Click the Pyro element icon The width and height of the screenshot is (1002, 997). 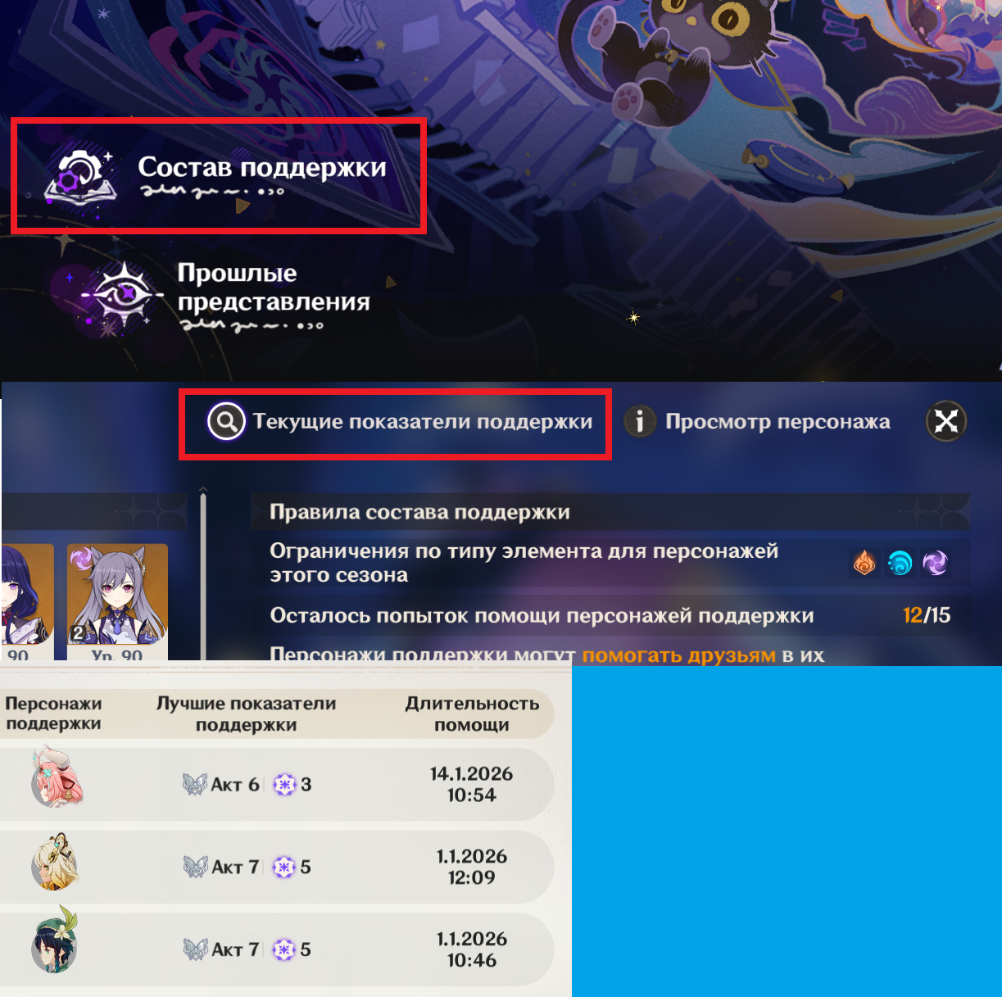click(x=864, y=563)
